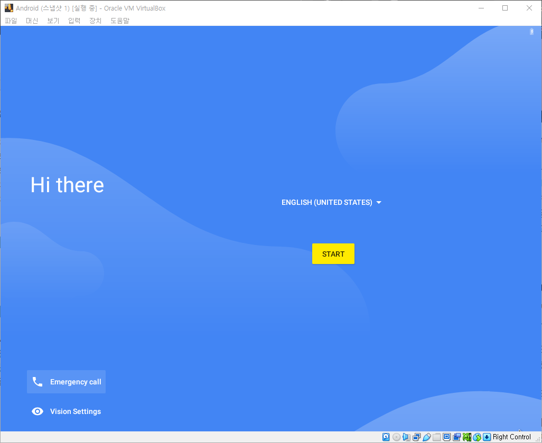
Task: Click the optical disc status icon
Action: click(397, 437)
